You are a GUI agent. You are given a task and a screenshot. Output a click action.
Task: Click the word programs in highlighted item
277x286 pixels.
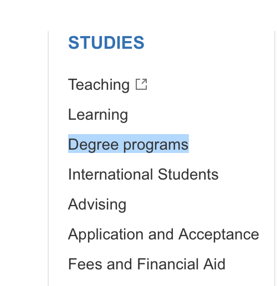pos(156,145)
